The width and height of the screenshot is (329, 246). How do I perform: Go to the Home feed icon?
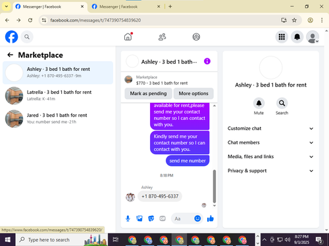128,37
